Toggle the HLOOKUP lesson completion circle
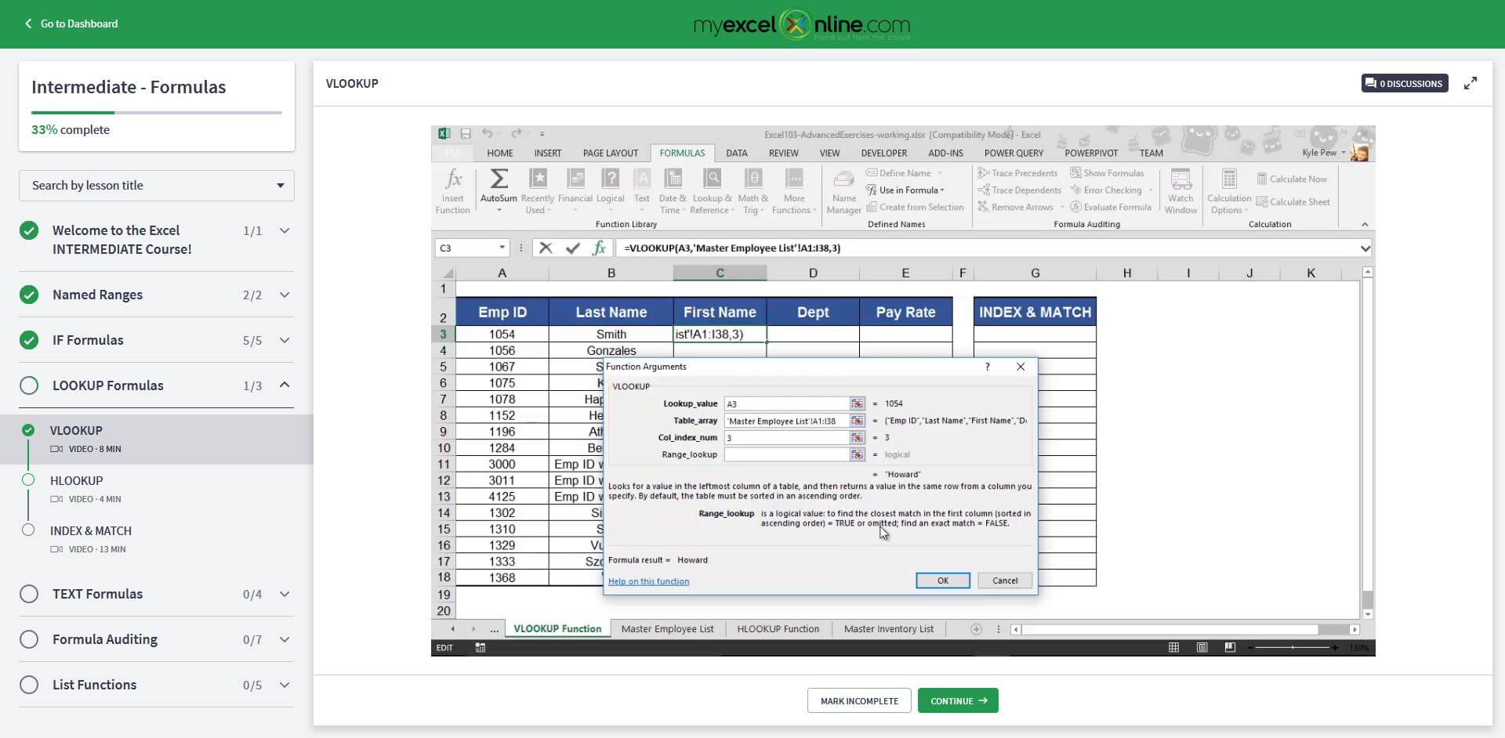 click(28, 480)
